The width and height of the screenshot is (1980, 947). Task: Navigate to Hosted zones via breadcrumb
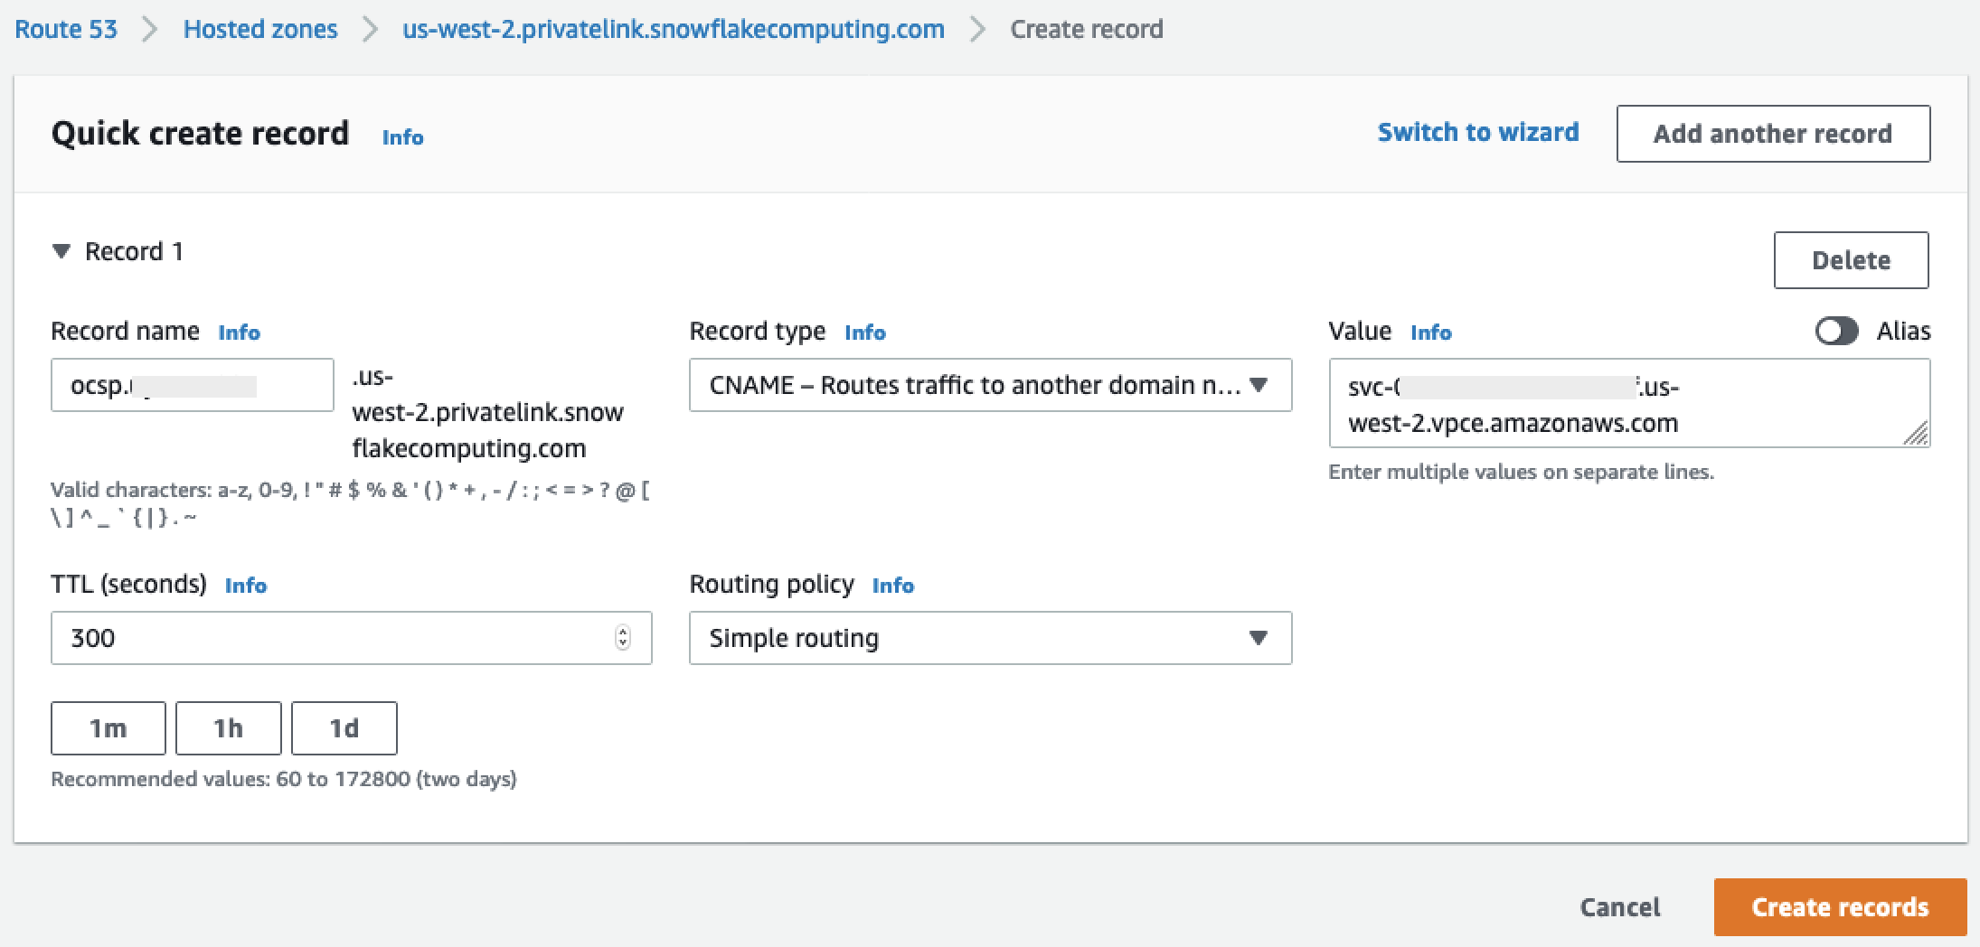coord(260,29)
